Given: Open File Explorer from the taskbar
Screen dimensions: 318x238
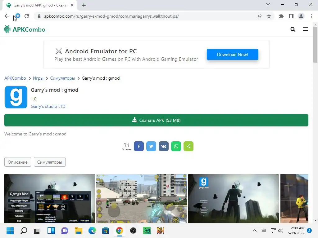Looking at the screenshot, I should (79, 231).
